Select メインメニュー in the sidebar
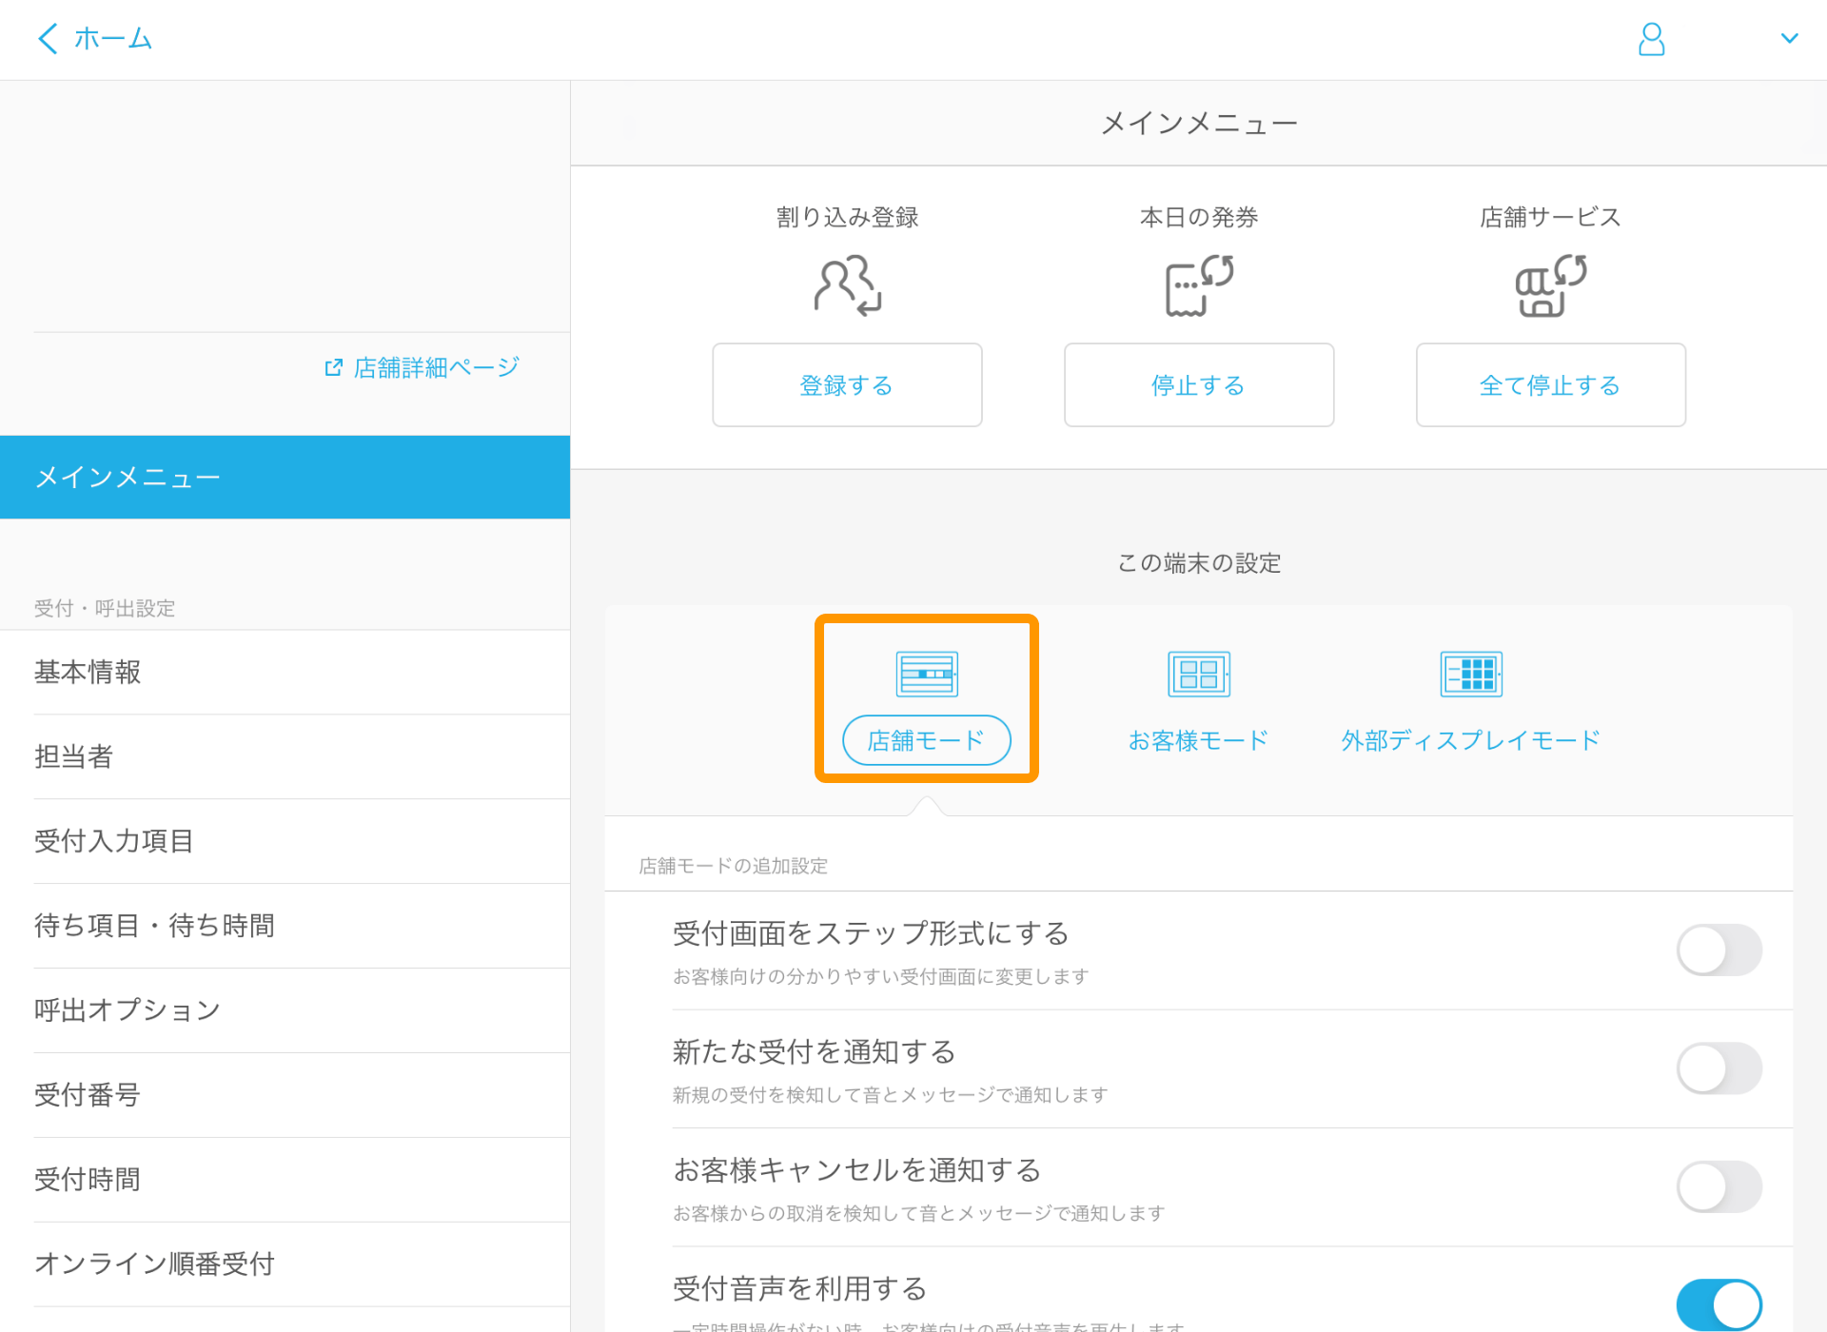Image resolution: width=1827 pixels, height=1332 pixels. (128, 477)
